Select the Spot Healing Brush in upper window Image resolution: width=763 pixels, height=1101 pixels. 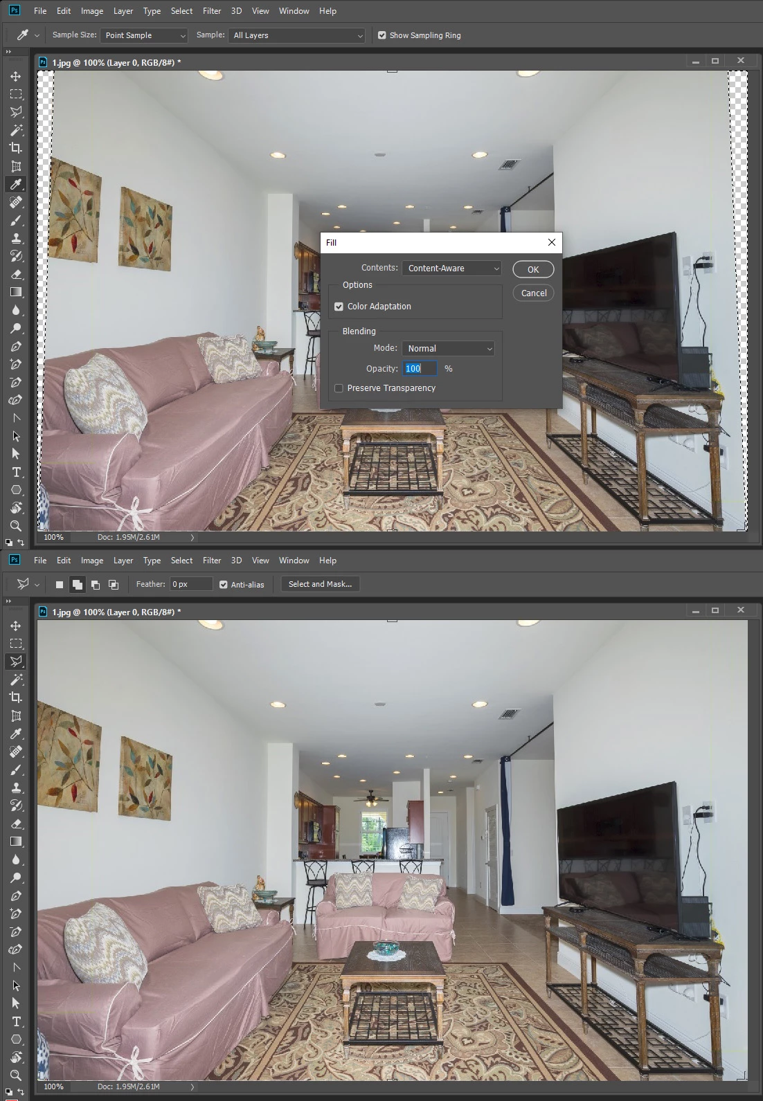pyautogui.click(x=16, y=202)
